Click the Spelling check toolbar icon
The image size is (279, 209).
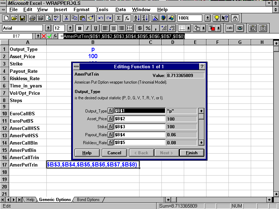[56, 18]
